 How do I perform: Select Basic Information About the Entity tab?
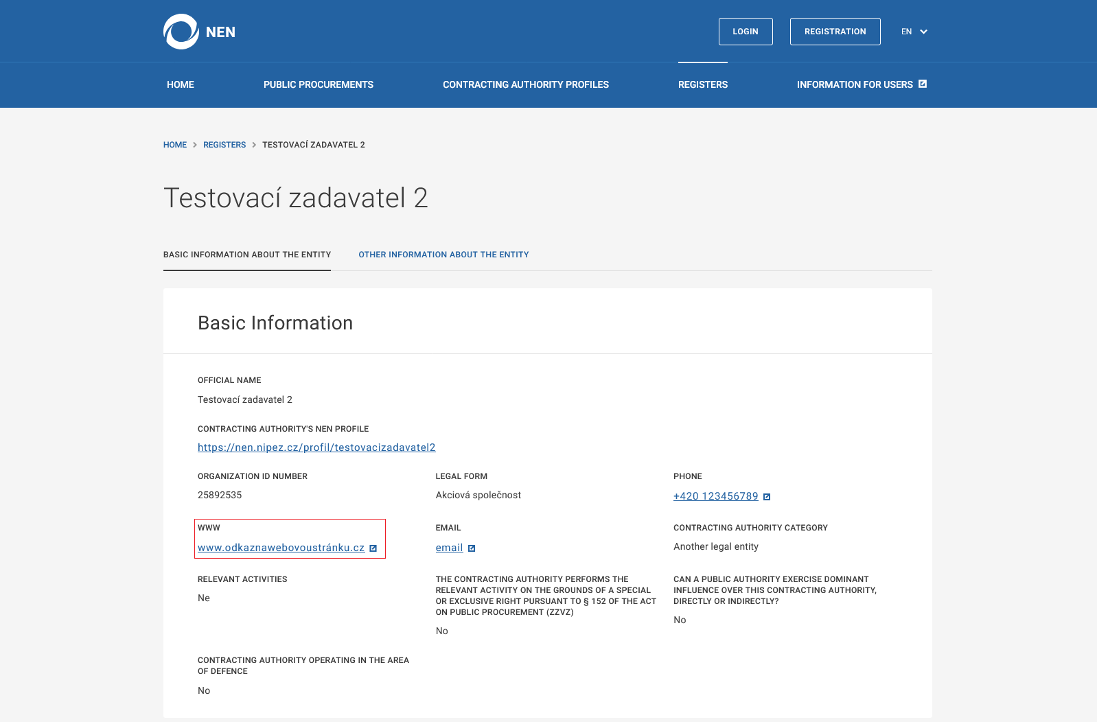247,255
